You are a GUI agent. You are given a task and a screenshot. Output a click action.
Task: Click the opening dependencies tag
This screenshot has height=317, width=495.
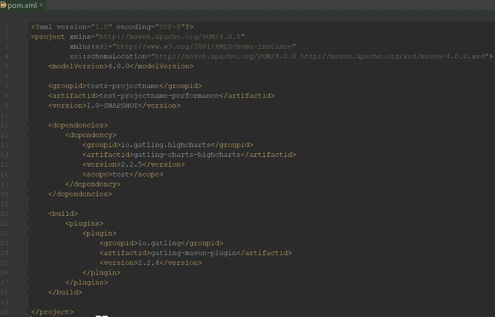[x=78, y=126]
